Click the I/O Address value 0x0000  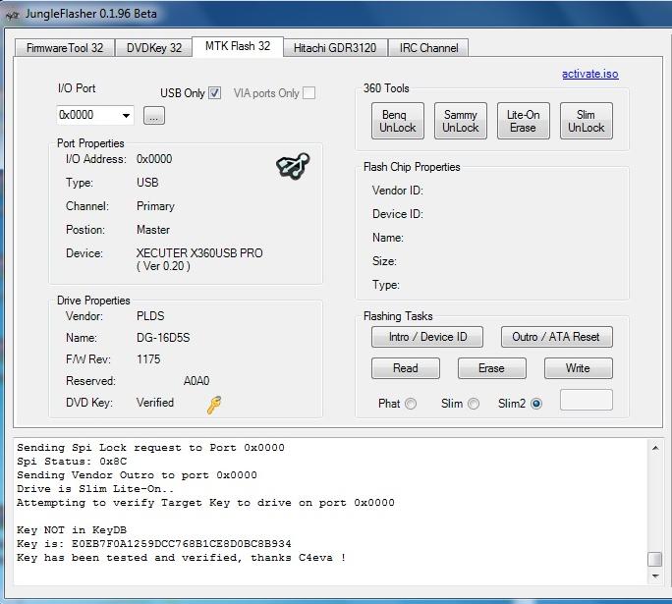point(154,159)
